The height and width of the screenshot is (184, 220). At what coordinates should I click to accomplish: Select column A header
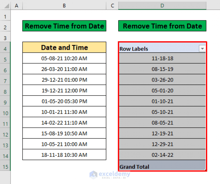17,6
